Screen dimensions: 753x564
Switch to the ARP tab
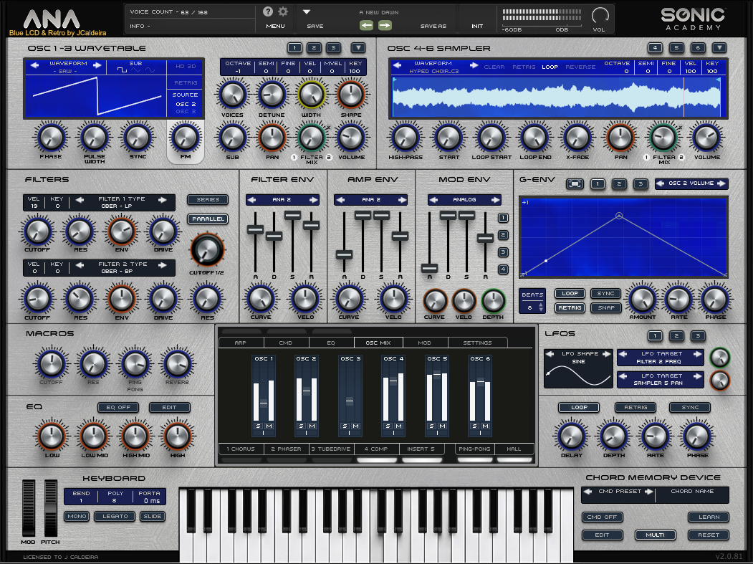point(241,343)
